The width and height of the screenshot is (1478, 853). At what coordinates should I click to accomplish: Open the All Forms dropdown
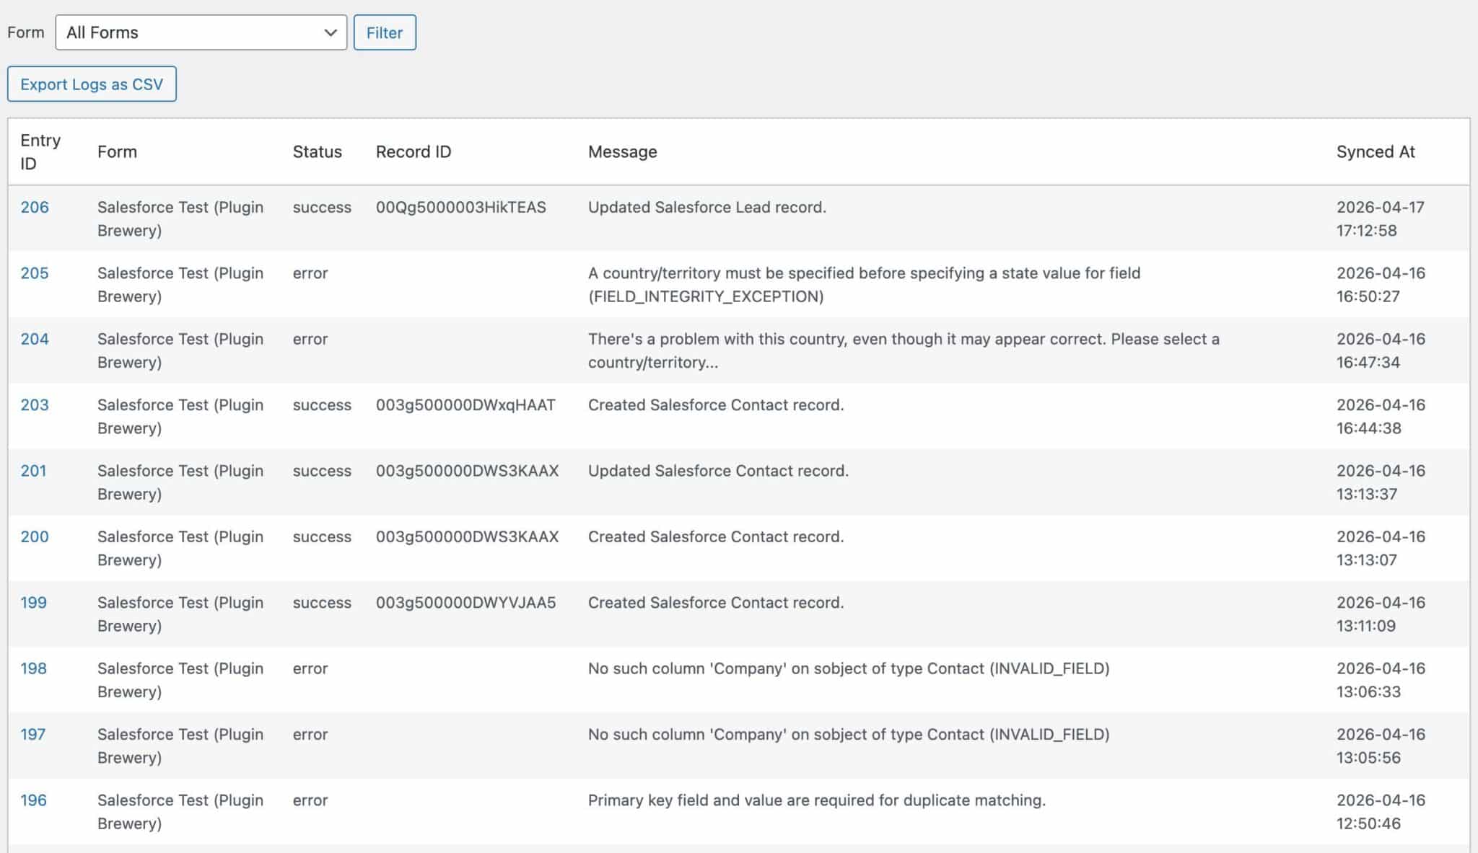click(x=201, y=32)
